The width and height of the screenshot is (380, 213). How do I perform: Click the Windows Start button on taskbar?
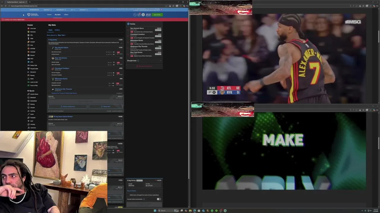pyautogui.click(x=155, y=211)
